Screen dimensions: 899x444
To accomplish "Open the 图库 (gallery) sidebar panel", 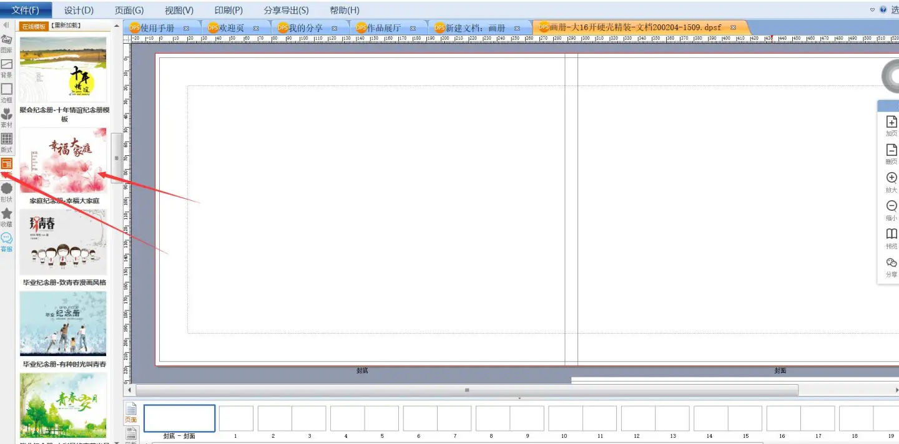I will click(6, 43).
